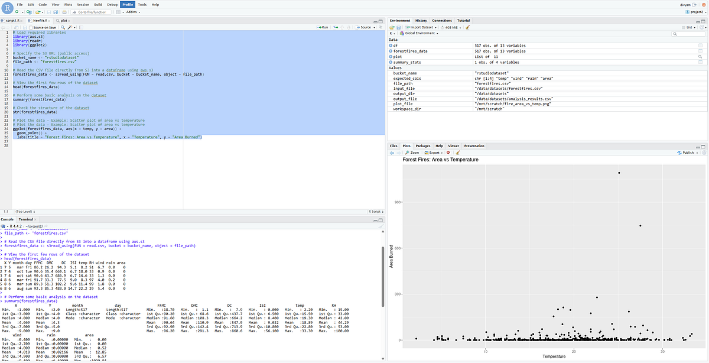Switch to the Packages tab
This screenshot has height=363, width=709.
point(423,145)
